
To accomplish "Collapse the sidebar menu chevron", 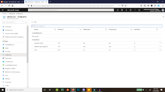I will click(x=27, y=22).
